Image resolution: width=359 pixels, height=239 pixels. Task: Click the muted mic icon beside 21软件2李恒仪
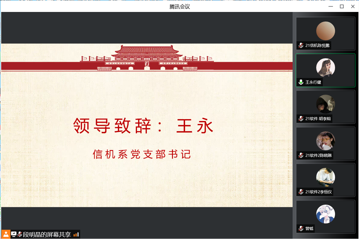click(x=301, y=192)
